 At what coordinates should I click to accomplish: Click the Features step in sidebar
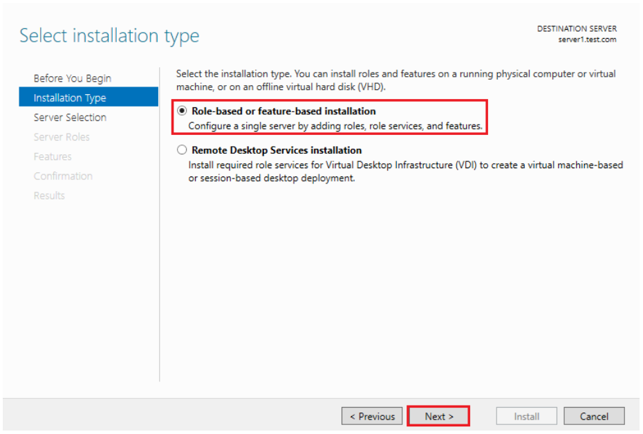click(53, 156)
